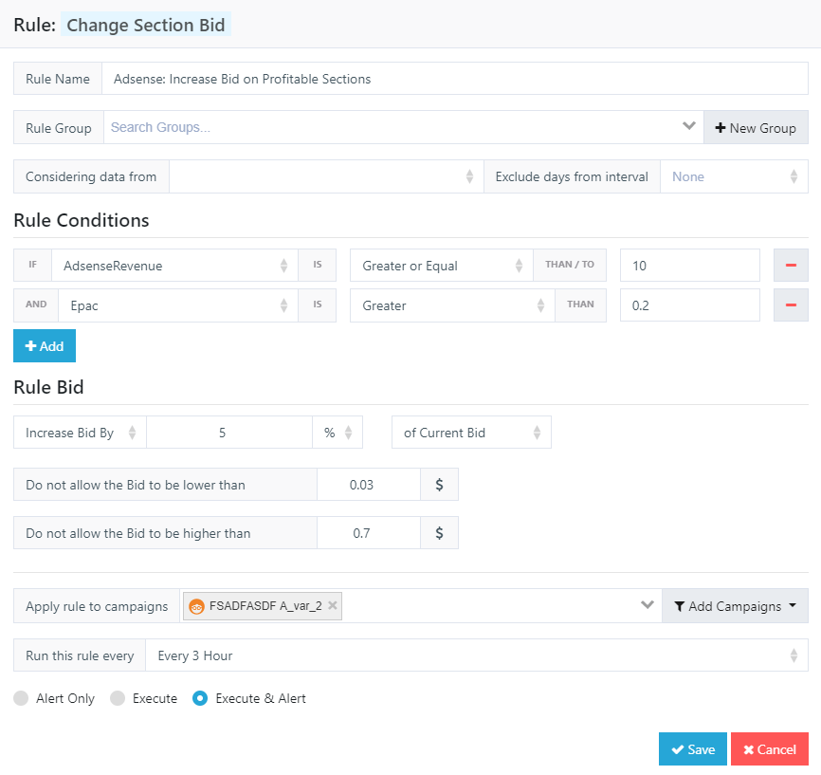Remove the AdsenseRevenue condition row
Viewport: 821px width, 775px height.
pyautogui.click(x=791, y=266)
